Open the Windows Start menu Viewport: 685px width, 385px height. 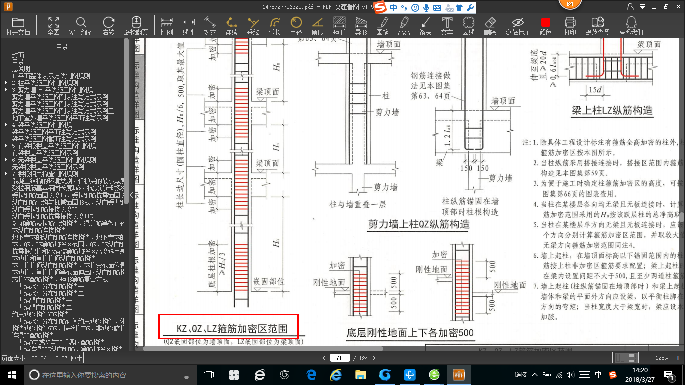pyautogui.click(x=12, y=375)
